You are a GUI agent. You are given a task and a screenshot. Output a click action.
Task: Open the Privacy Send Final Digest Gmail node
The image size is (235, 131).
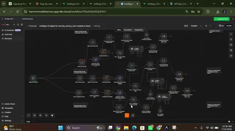coord(179,74)
